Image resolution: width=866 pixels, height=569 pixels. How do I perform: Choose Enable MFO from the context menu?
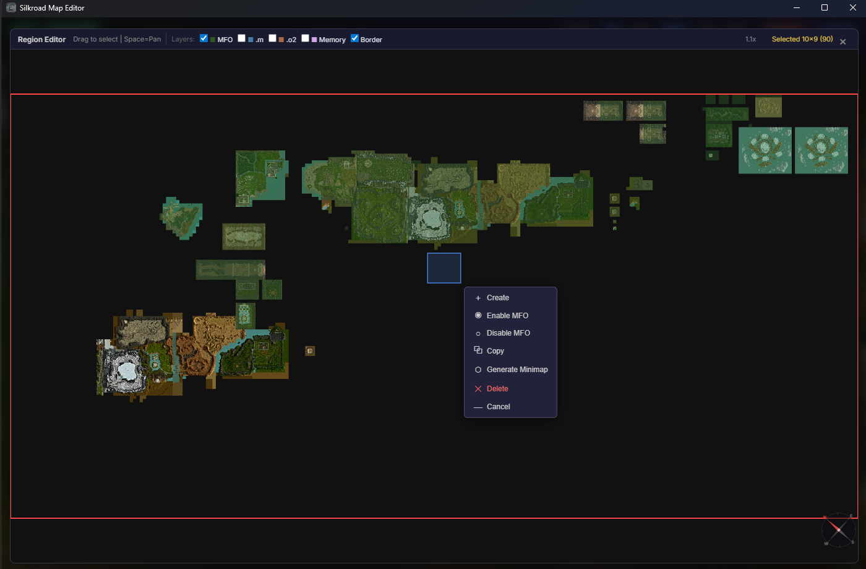pos(510,316)
